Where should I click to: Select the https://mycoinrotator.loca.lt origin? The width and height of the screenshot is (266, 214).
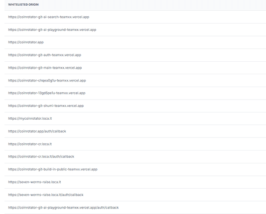pos(30,118)
